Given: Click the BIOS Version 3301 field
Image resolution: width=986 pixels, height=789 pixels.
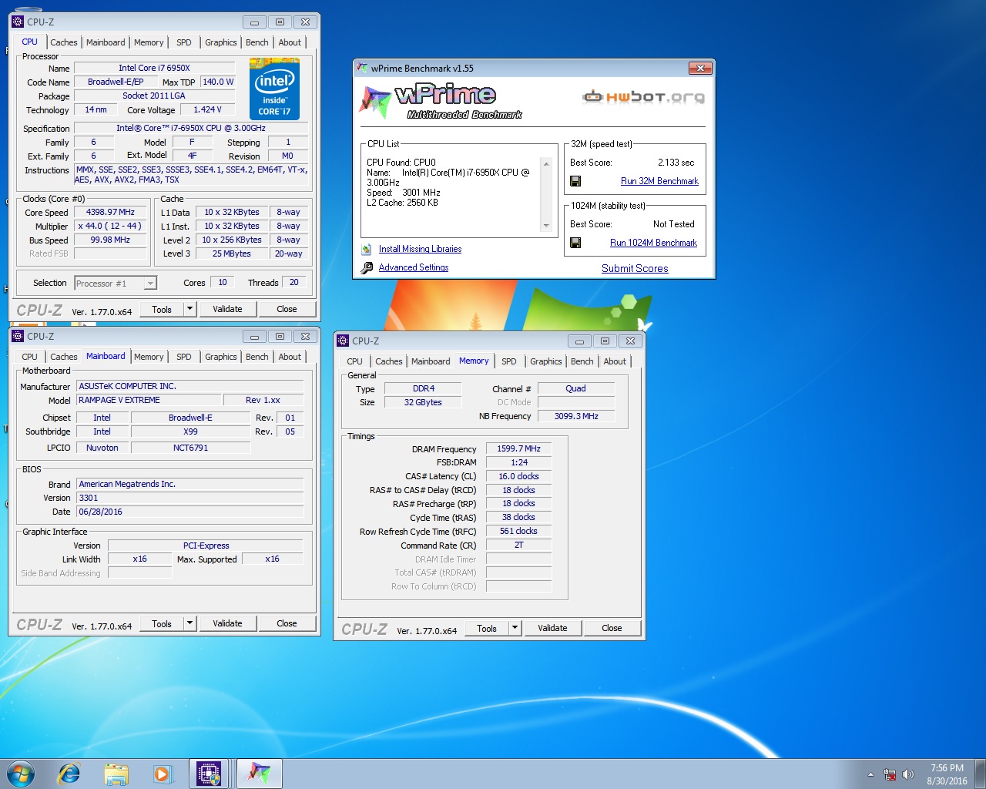Looking at the screenshot, I should coord(189,498).
